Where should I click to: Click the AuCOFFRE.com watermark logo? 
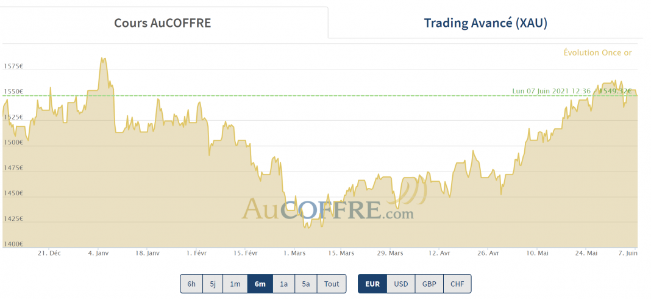[x=328, y=209]
